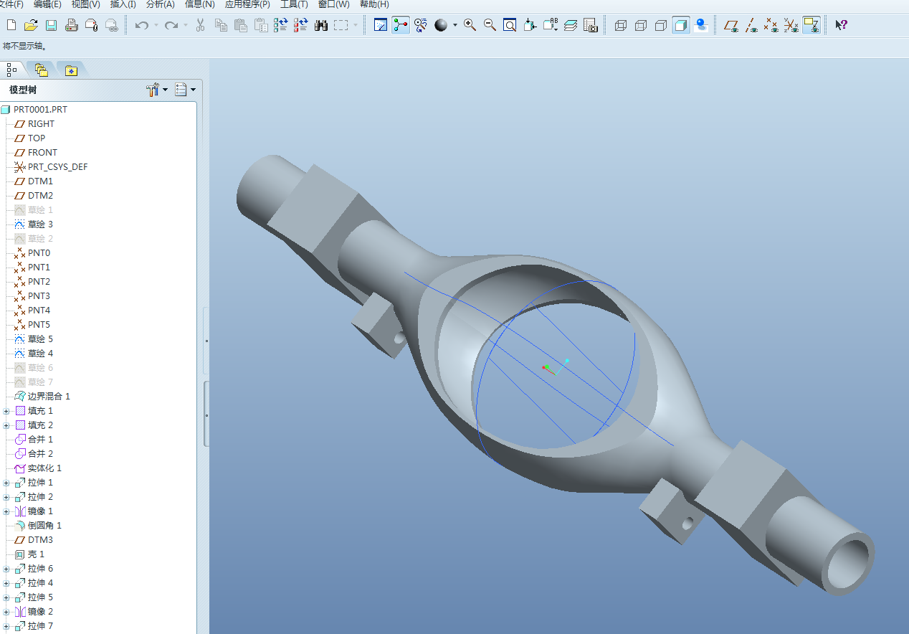Click the Print icon in toolbar
The width and height of the screenshot is (909, 634).
tap(71, 26)
